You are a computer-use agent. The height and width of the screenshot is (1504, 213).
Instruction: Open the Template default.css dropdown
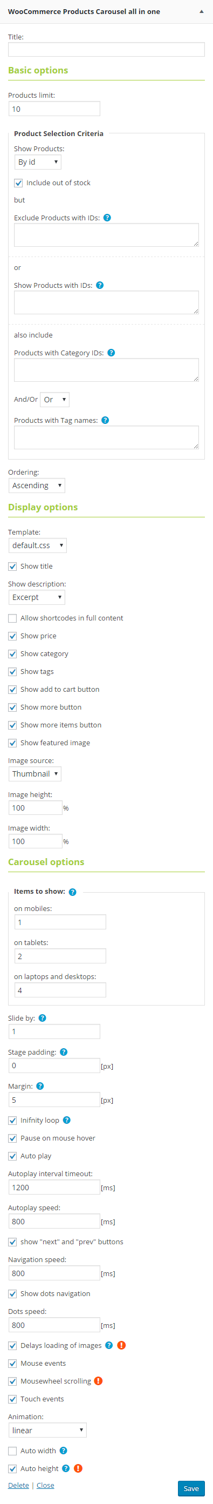(38, 545)
